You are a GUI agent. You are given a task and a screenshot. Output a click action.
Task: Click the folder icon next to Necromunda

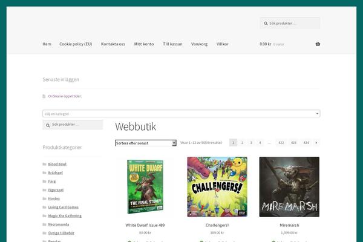point(44,224)
